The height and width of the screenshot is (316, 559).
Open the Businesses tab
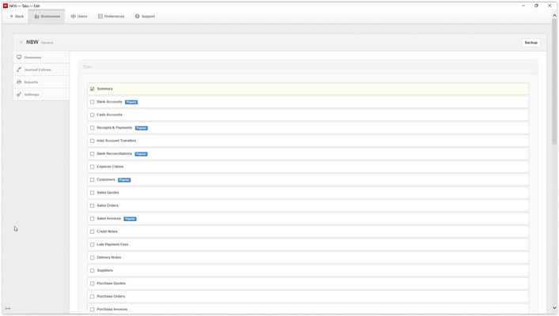(x=47, y=17)
